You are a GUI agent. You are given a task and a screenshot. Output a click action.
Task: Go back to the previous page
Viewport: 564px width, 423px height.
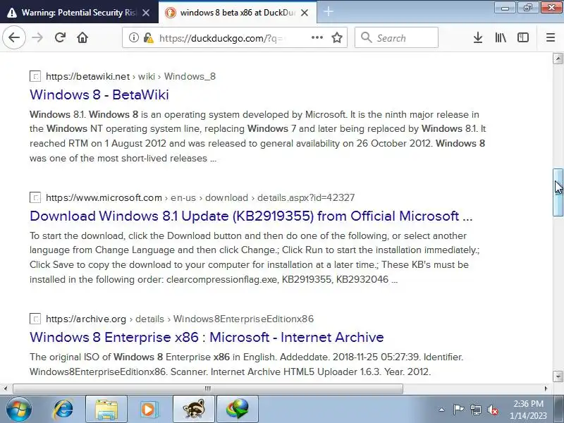tap(14, 37)
